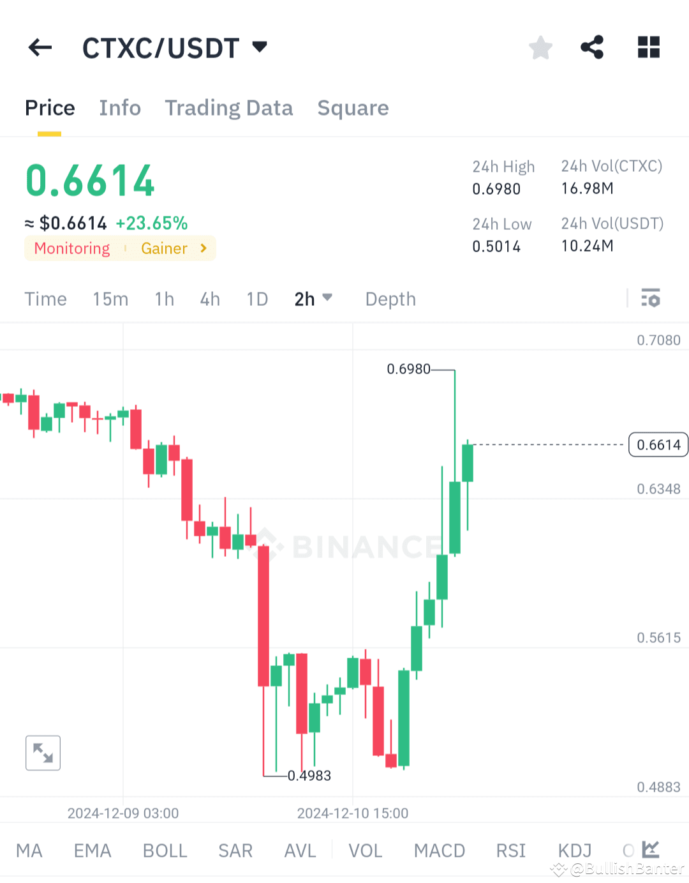This screenshot has width=689, height=883.
Task: Toggle the BOLL indicator on the chart
Action: tap(165, 850)
